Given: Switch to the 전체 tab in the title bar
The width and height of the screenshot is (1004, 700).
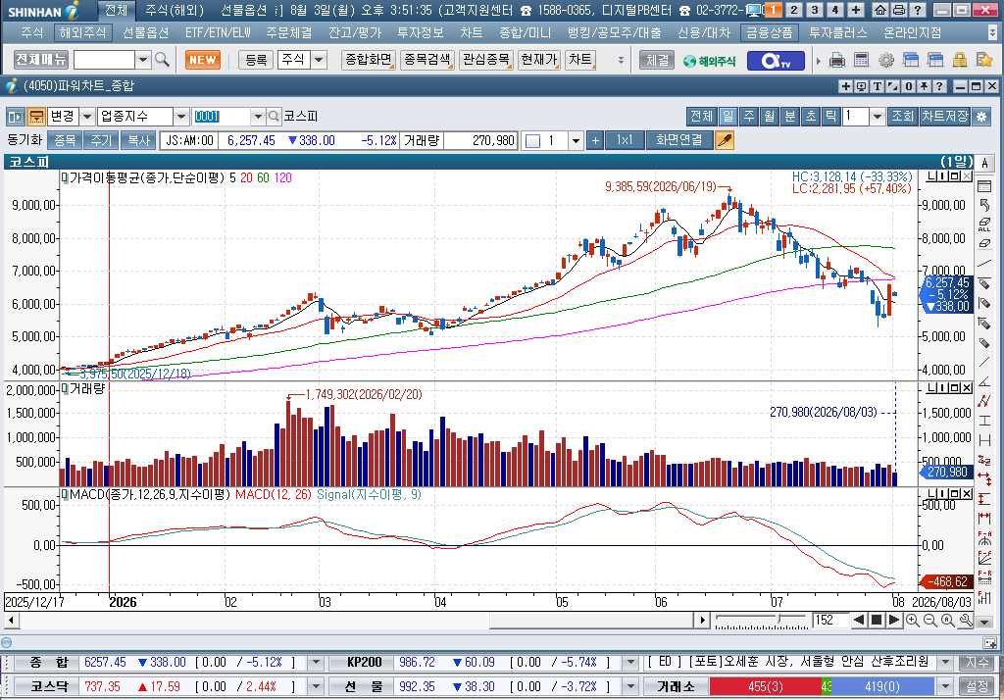Looking at the screenshot, I should [117, 10].
